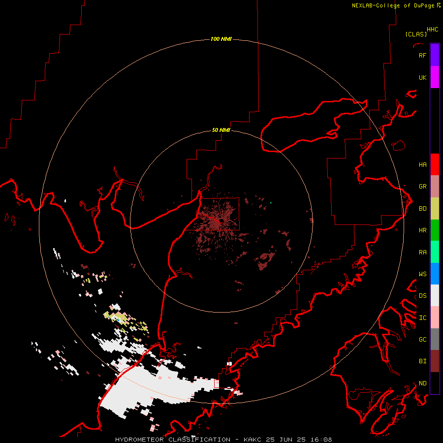Click the KAKC station identifier
443x443 pixels.
[x=253, y=440]
